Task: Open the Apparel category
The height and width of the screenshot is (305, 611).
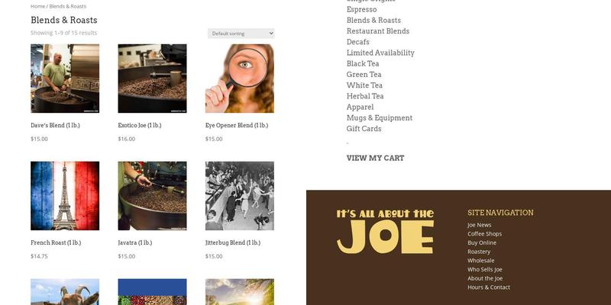Action: [360, 107]
